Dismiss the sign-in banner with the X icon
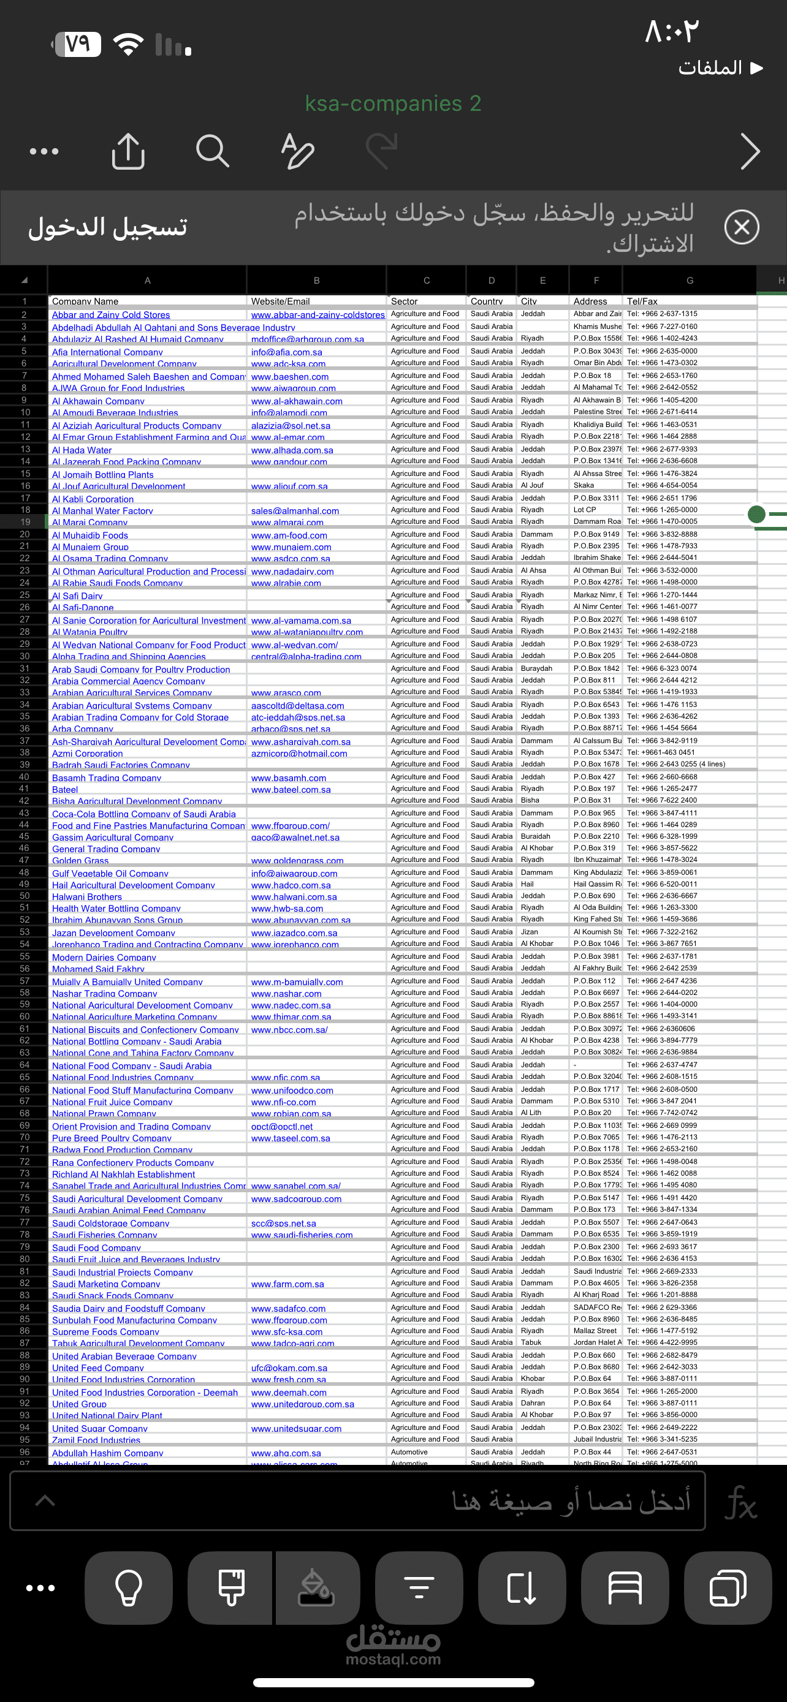787x1702 pixels. click(742, 227)
